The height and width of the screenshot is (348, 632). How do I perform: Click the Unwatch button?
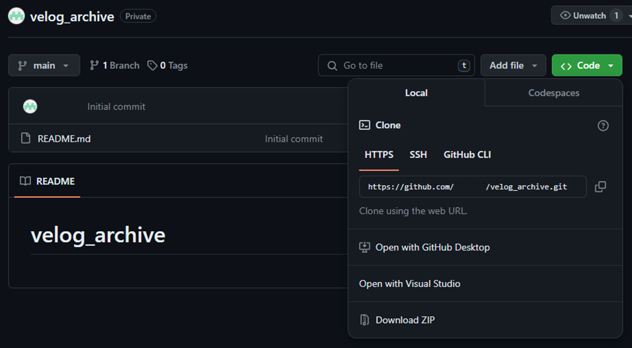click(x=591, y=16)
